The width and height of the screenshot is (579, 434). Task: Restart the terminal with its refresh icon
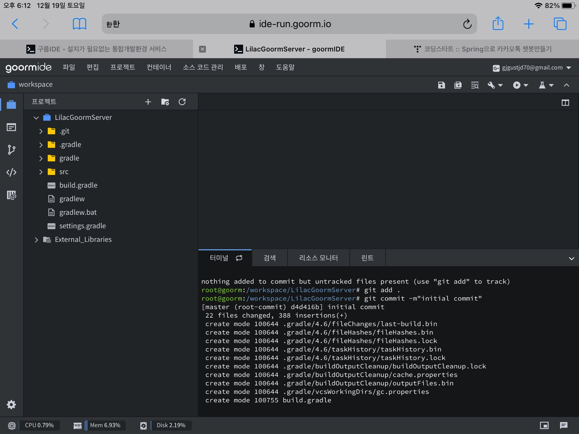239,258
